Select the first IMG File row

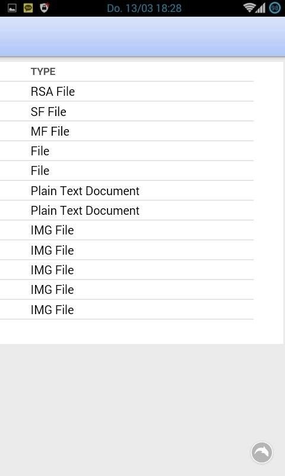click(x=126, y=230)
